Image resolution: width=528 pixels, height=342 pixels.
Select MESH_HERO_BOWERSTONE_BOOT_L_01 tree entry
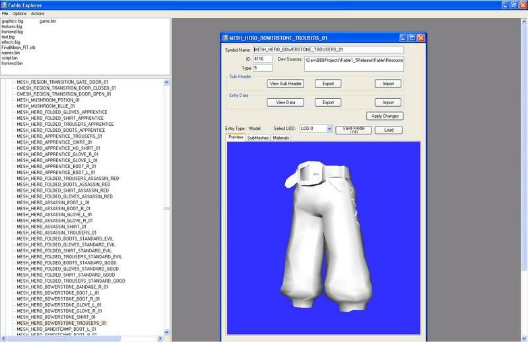click(x=58, y=293)
